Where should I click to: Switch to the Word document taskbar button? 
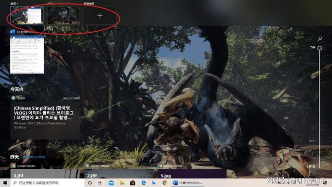pyautogui.click(x=188, y=183)
